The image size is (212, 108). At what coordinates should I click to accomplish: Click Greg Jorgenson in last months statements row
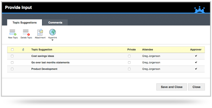tap(151, 62)
